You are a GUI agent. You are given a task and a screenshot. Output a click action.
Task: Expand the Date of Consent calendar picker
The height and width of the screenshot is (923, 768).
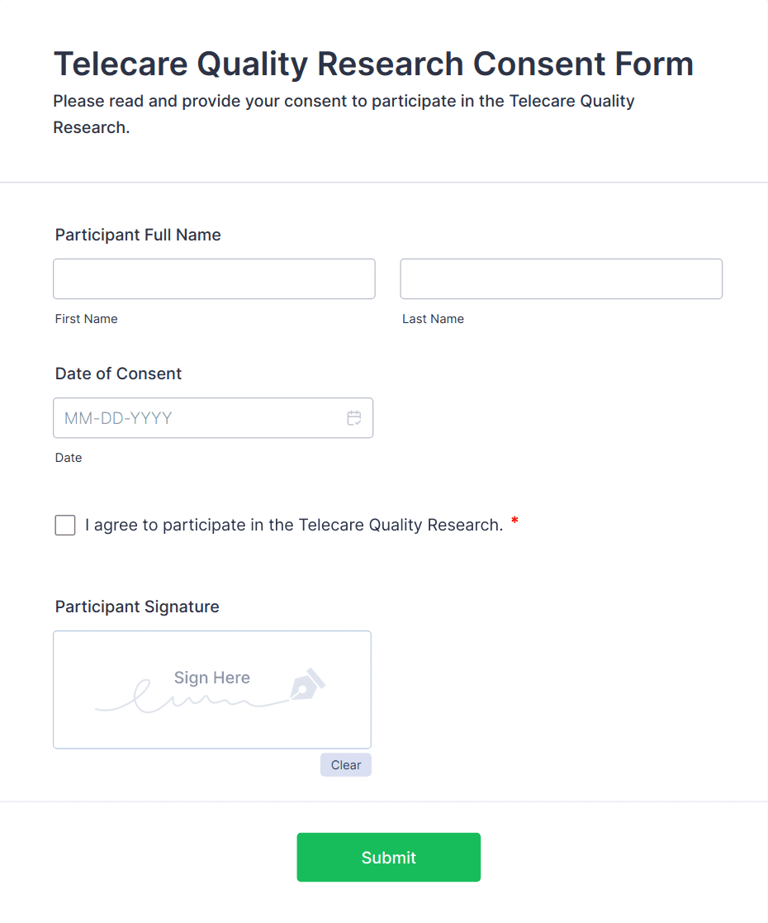[354, 418]
